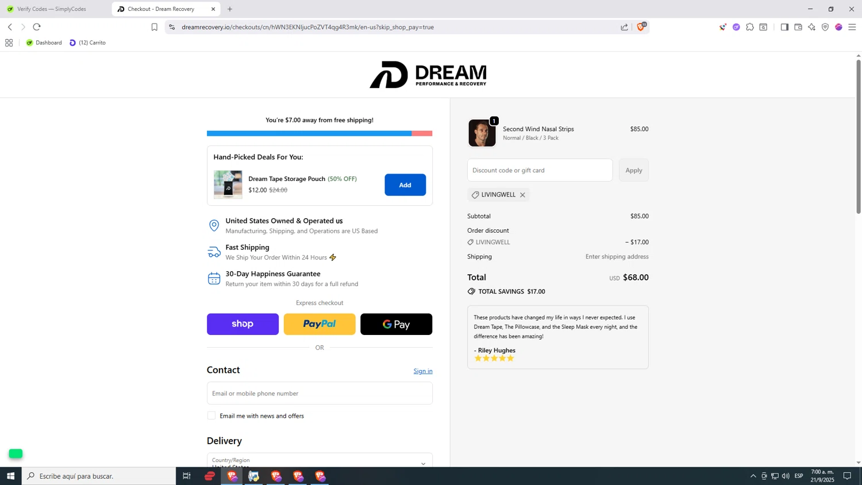Click the share page icon in address bar
862x485 pixels.
point(624,27)
